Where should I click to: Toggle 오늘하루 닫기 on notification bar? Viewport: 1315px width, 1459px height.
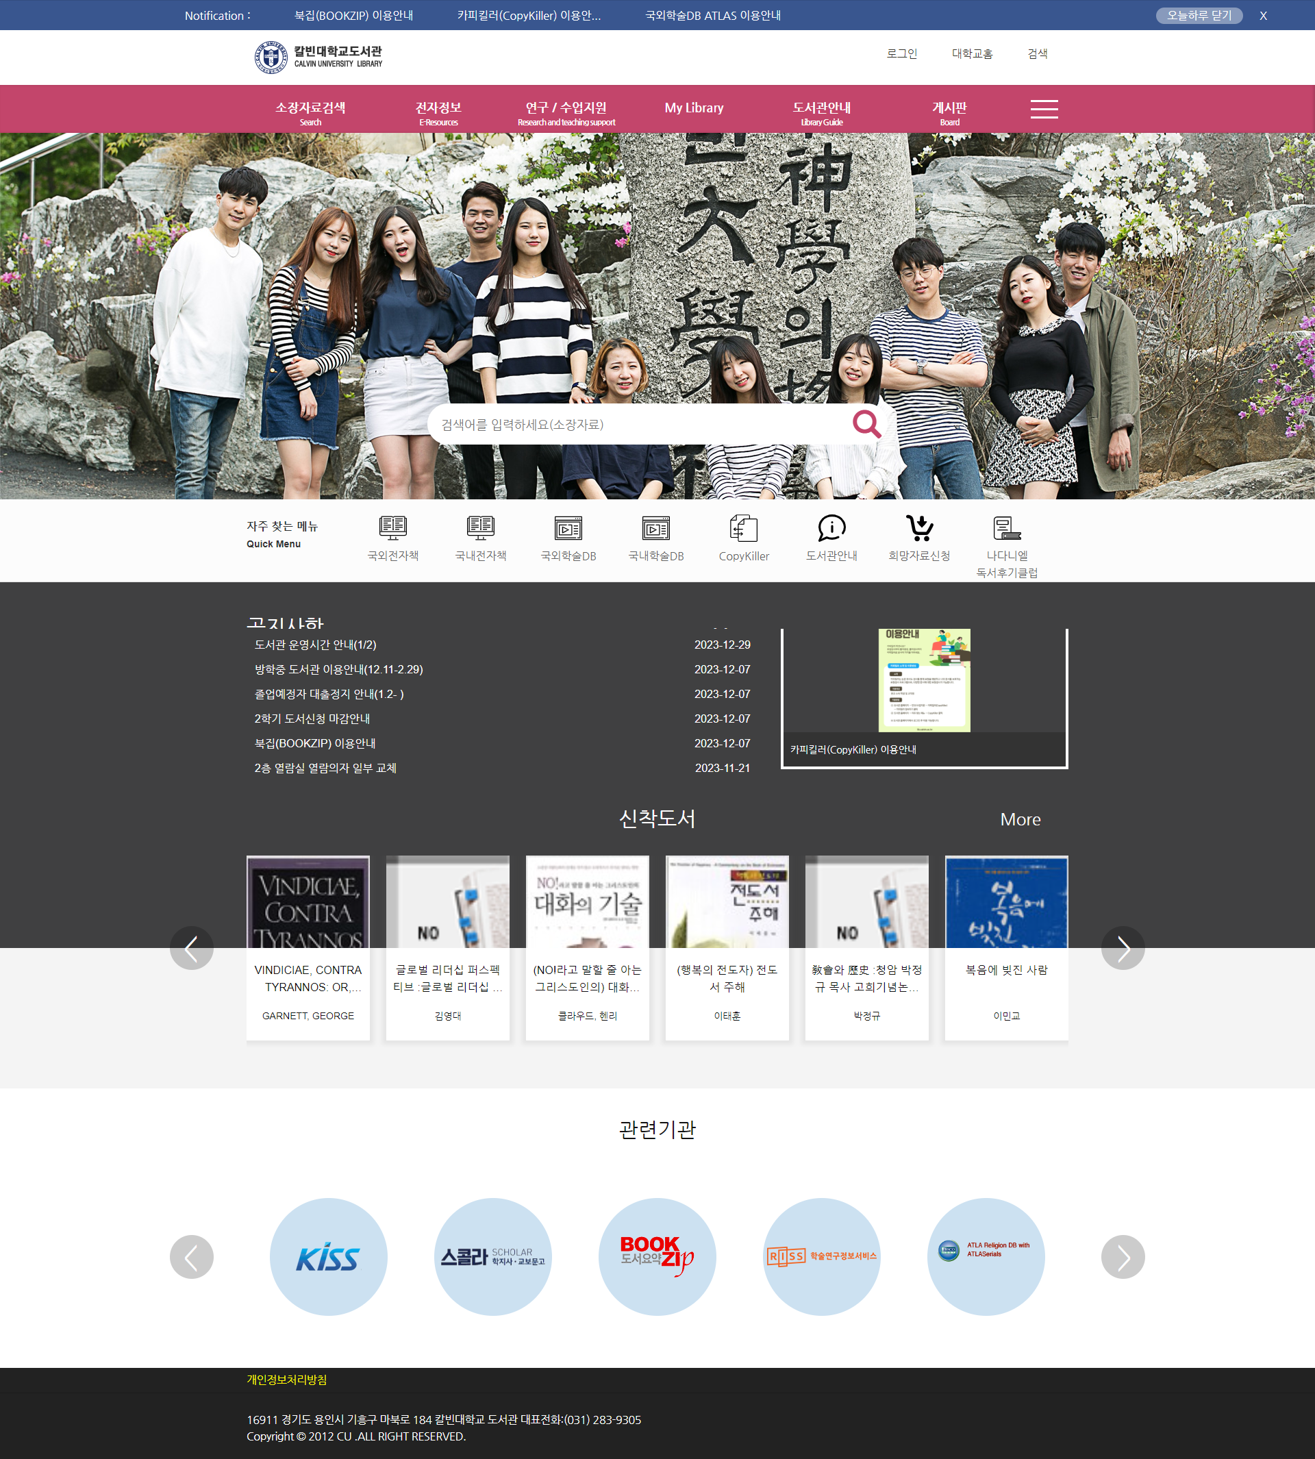1199,16
